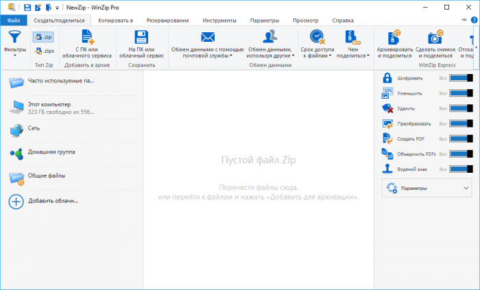This screenshot has height=290, width=480.
Task: Click the Создать PDF document icon
Action: click(x=387, y=138)
